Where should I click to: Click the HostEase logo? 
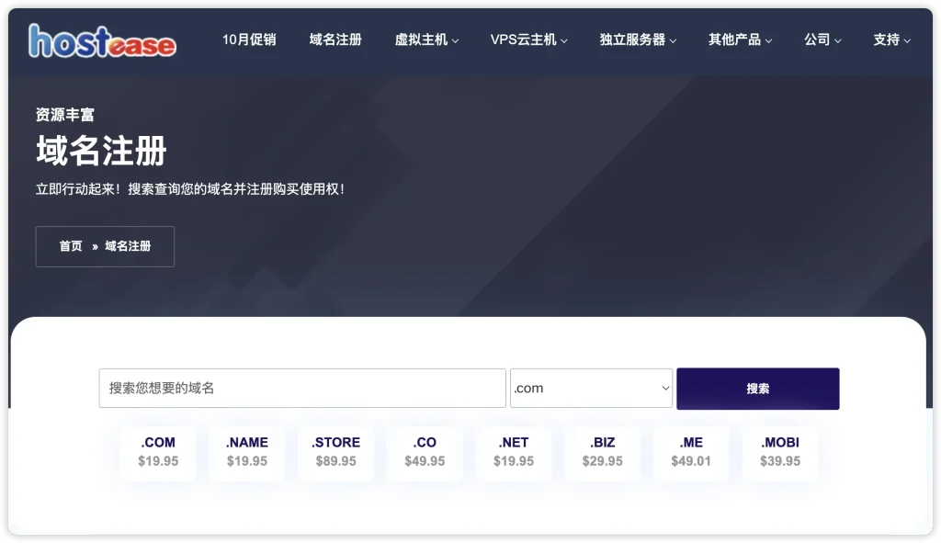point(102,40)
